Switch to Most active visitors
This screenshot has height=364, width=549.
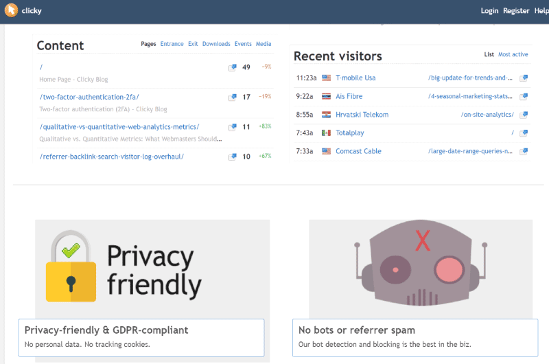coord(513,54)
